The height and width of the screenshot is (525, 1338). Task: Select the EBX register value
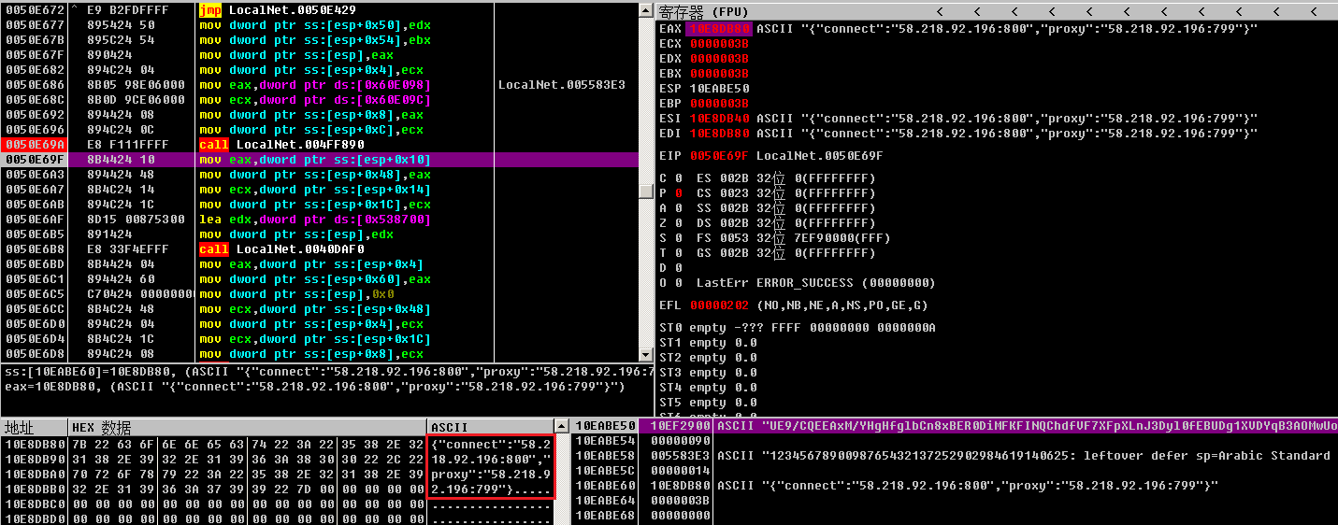(719, 74)
